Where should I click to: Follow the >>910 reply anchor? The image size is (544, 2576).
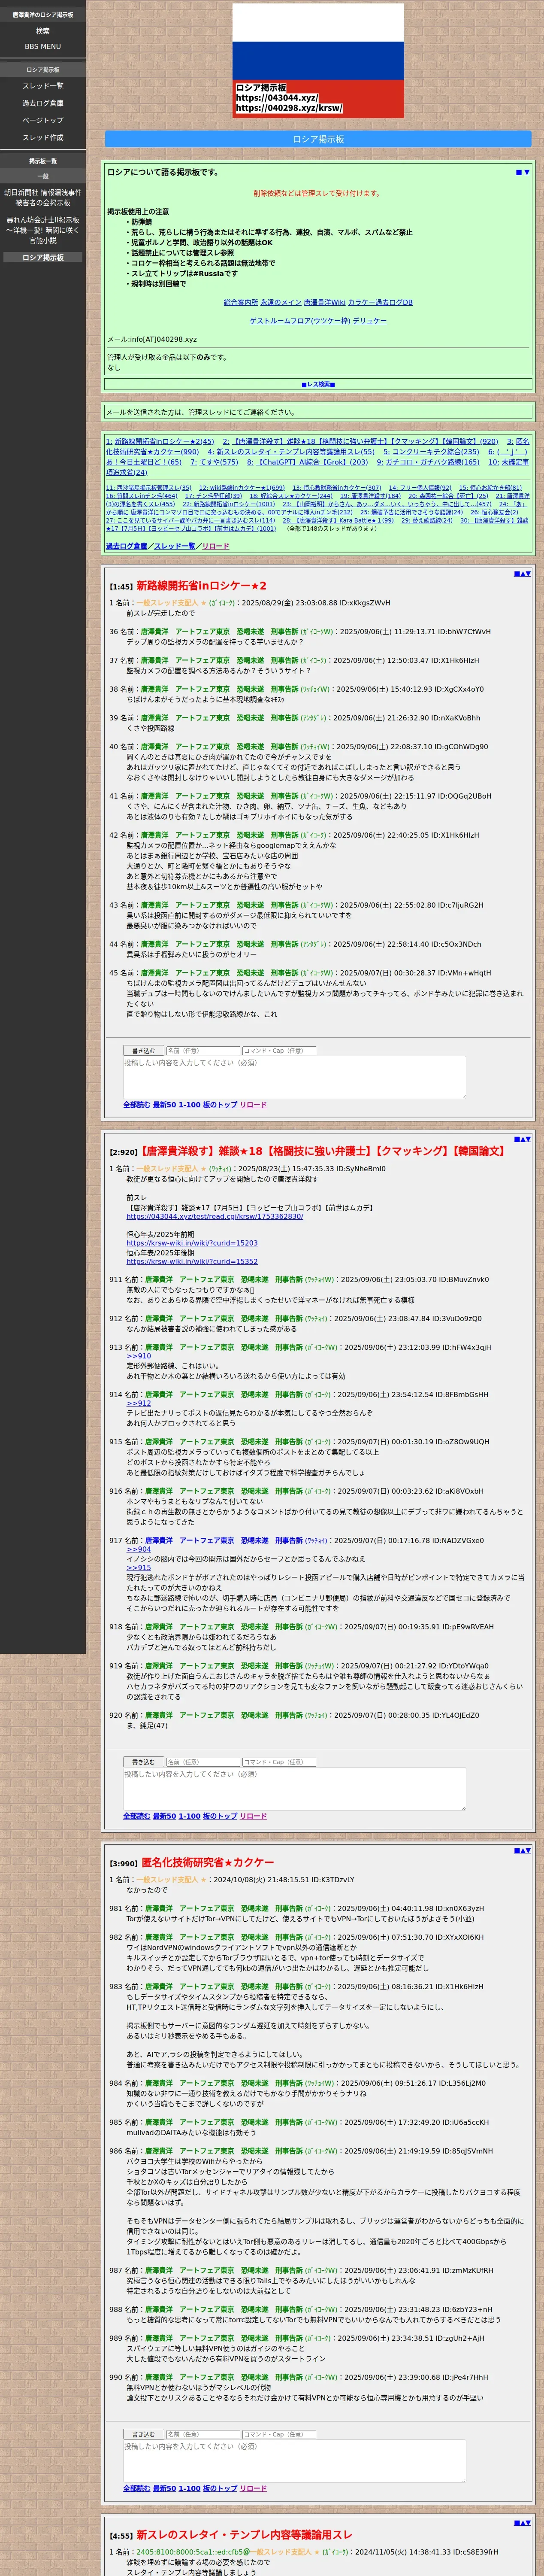tap(139, 1356)
